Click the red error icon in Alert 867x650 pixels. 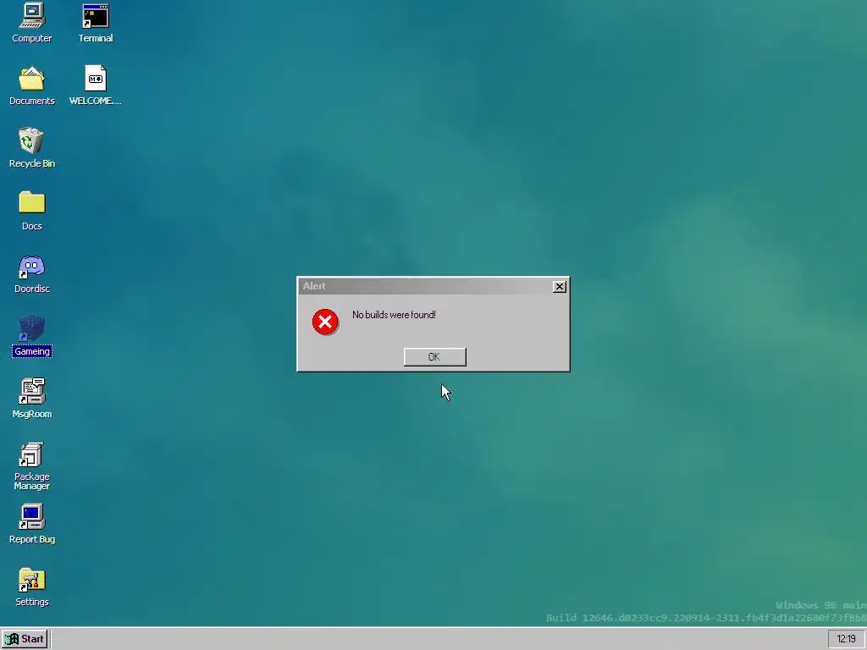[x=325, y=322]
